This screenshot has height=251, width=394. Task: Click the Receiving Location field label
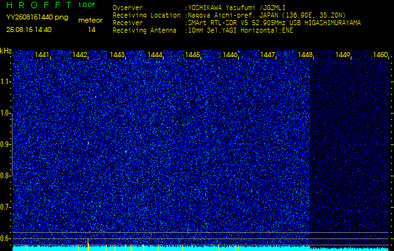pyautogui.click(x=147, y=15)
